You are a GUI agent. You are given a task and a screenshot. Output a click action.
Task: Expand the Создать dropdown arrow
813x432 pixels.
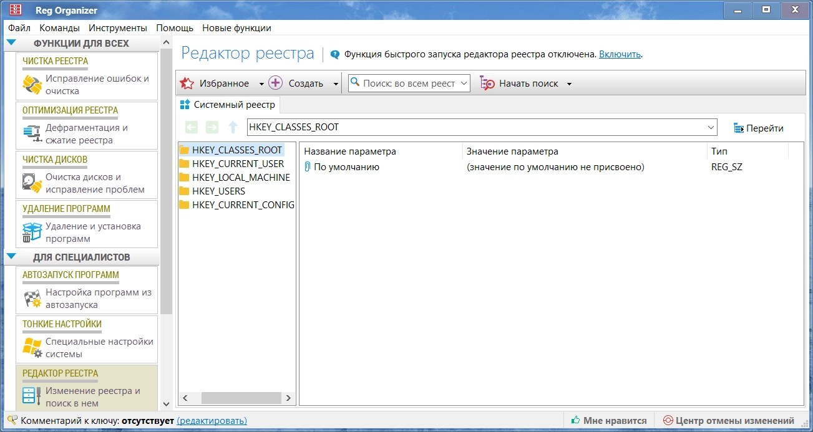(x=336, y=84)
